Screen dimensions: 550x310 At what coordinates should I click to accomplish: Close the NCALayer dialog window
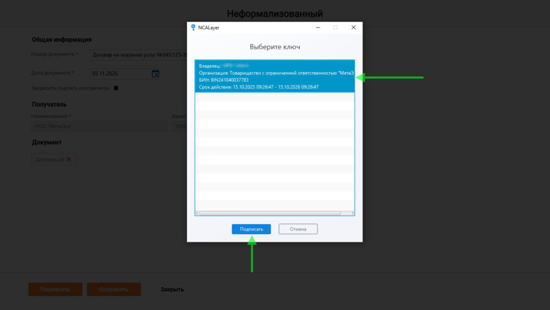point(353,27)
